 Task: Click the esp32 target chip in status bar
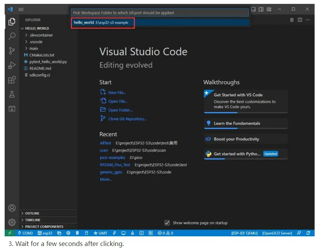click(x=45, y=233)
